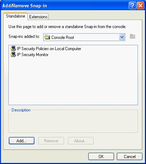Screen dimensions: 146x164
Task: Click the Add/Remove Snap-in title bar
Action: pyautogui.click(x=64, y=6)
